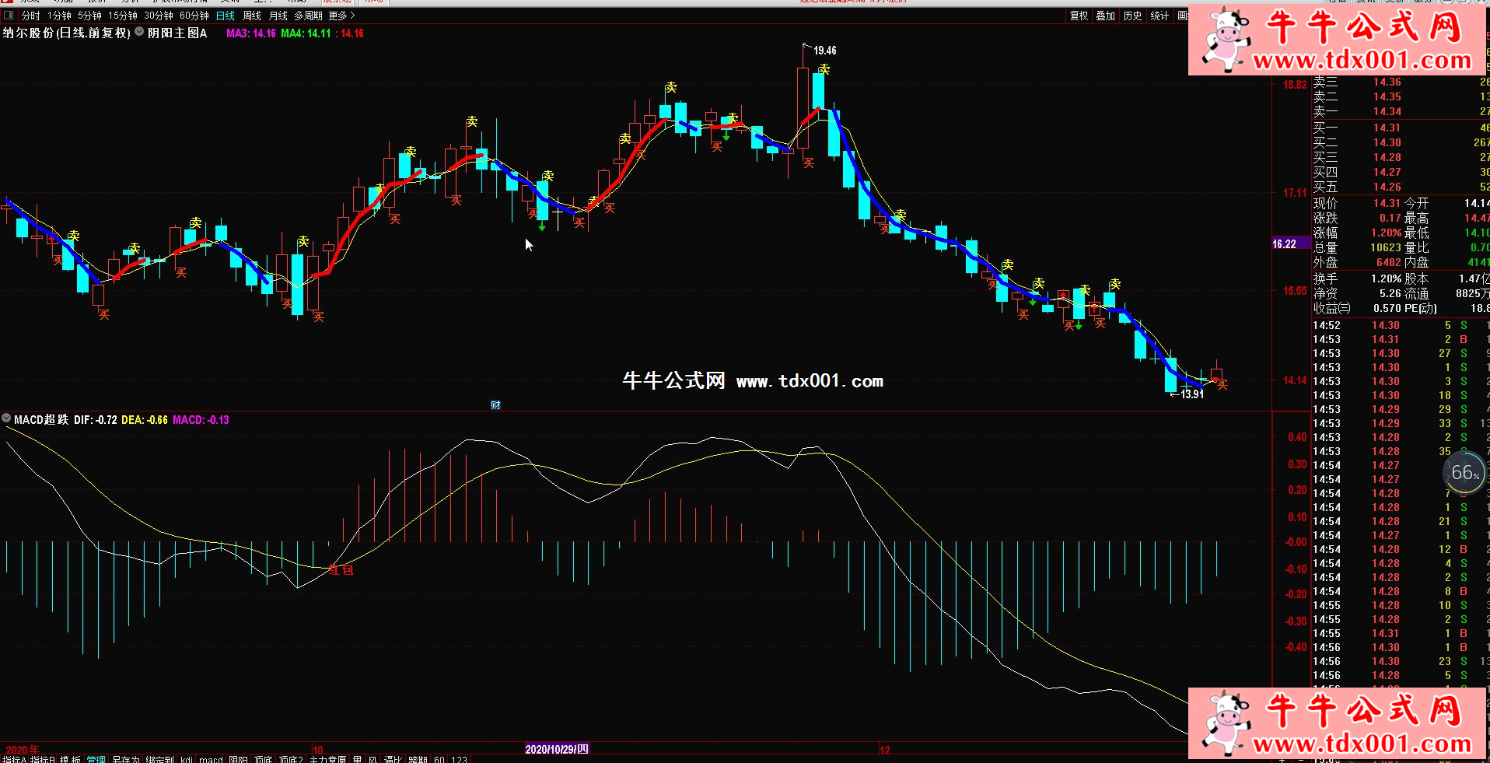Screen dimensions: 1490x763
Task: Select the 123 indicator tab
Action: (459, 759)
